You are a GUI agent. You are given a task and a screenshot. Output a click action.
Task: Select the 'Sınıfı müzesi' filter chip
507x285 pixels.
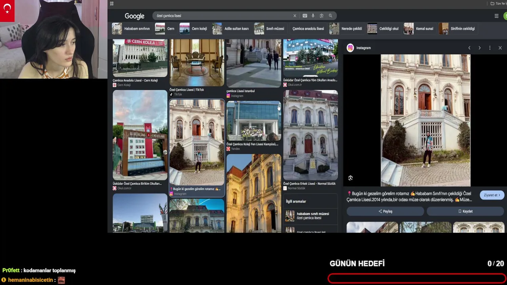point(270,28)
